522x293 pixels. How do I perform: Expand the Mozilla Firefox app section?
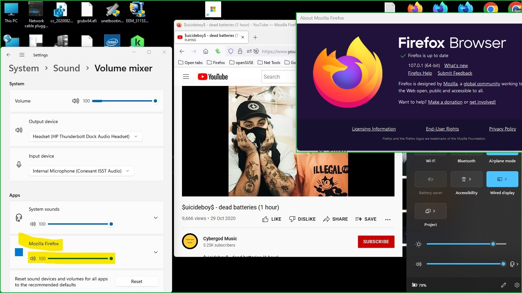click(156, 252)
